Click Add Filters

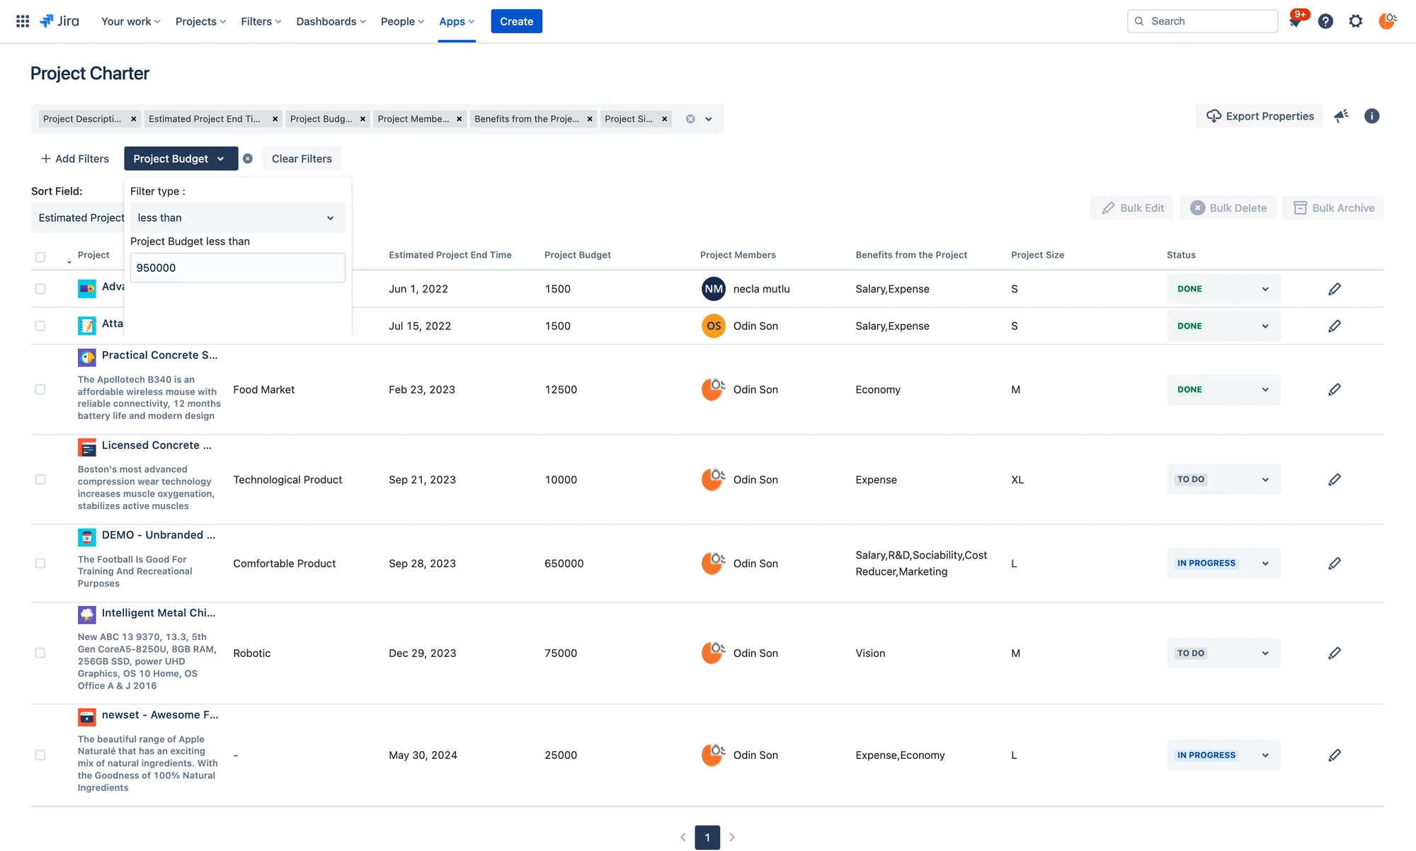[75, 159]
